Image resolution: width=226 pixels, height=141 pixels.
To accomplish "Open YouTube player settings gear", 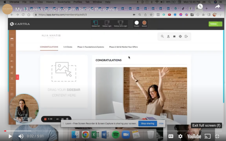I will [180, 136].
